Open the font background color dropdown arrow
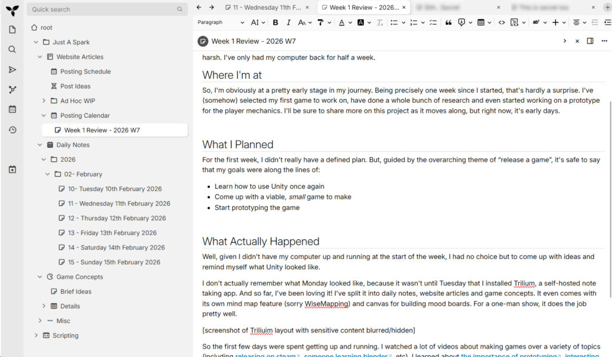 click(x=369, y=23)
